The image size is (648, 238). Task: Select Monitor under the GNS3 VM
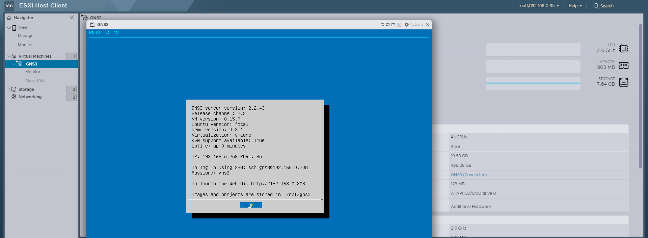33,72
